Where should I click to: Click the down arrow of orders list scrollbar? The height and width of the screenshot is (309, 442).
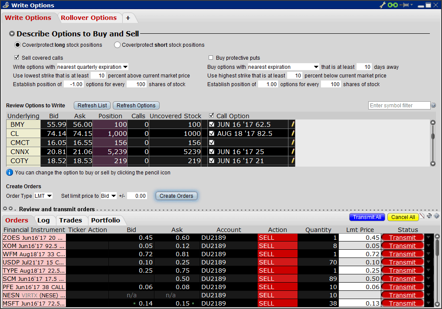437,304
